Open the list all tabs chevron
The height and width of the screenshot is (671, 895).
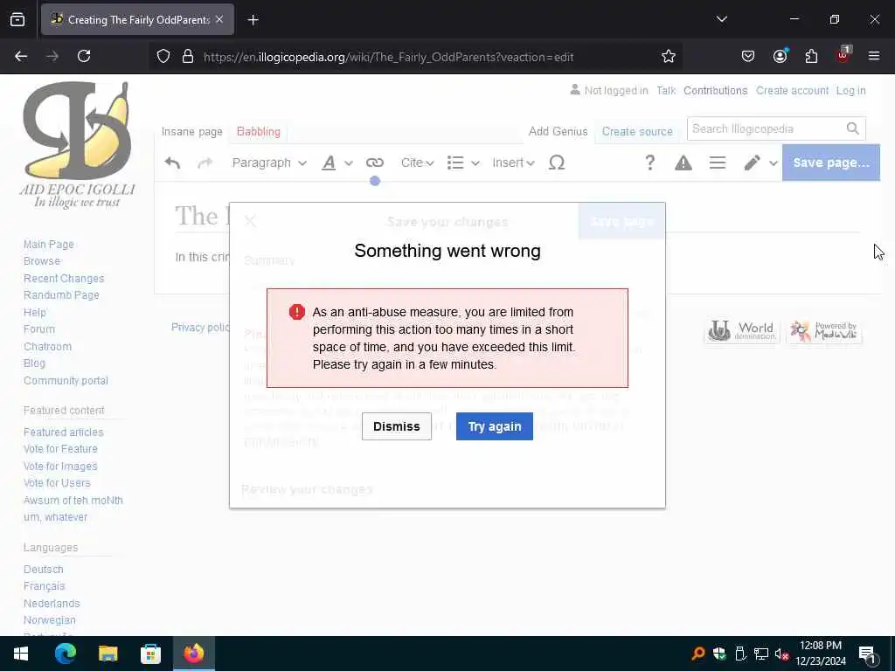coord(721,19)
